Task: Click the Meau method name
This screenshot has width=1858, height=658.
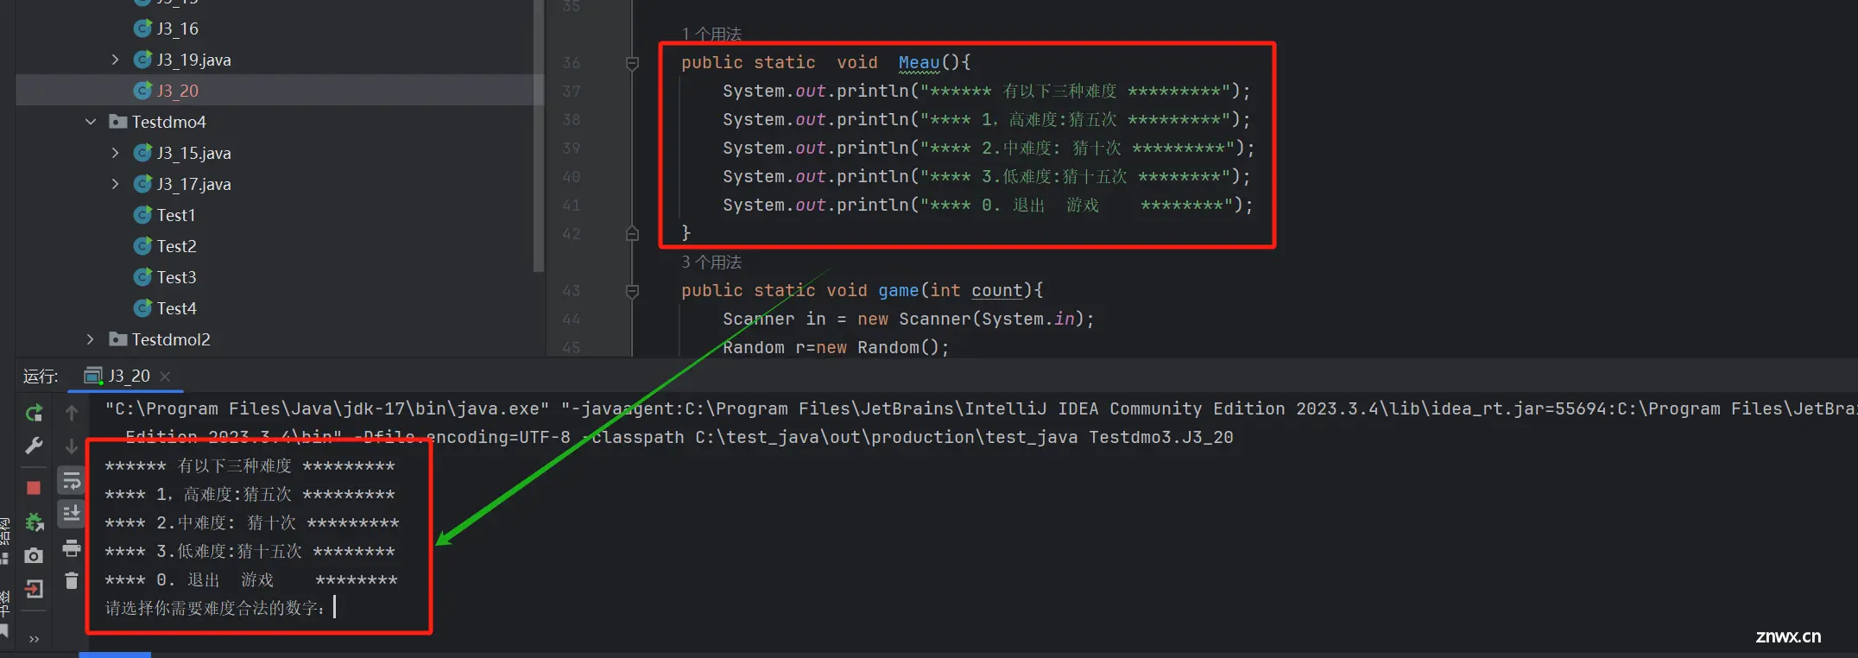Action: click(x=919, y=62)
